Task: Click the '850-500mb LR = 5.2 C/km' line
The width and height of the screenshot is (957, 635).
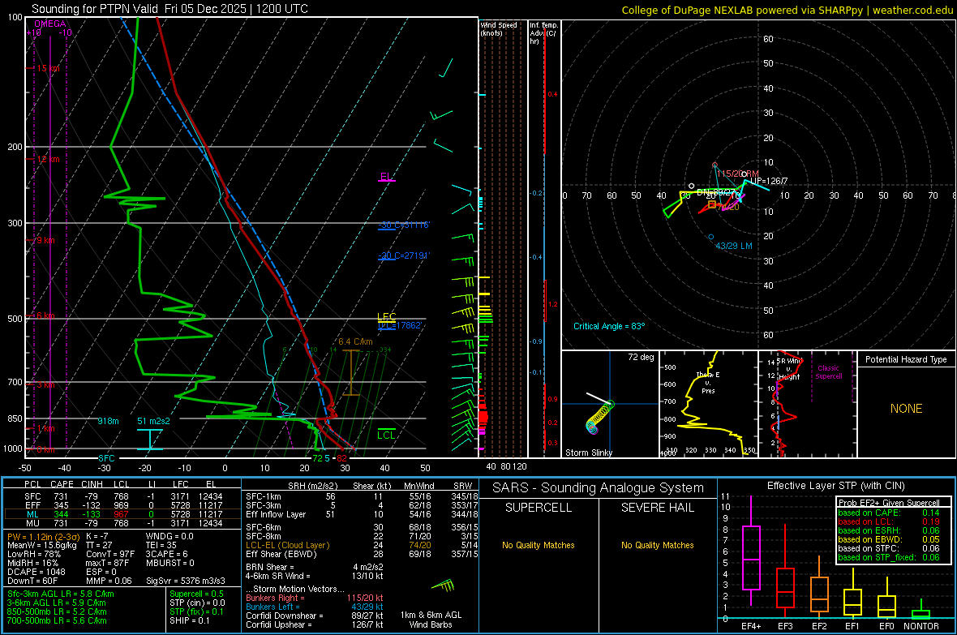Action: (57, 611)
